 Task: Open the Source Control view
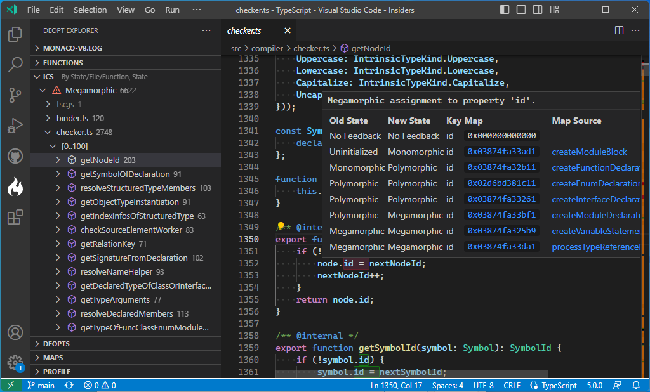tap(15, 95)
